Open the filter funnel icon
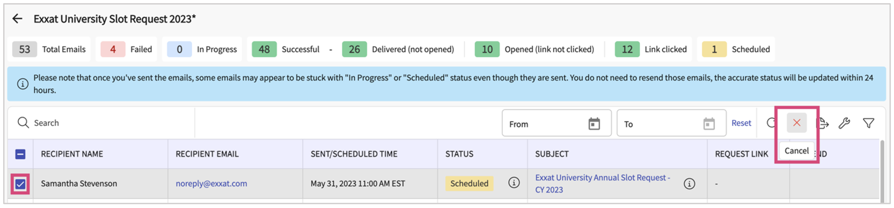Image resolution: width=894 pixels, height=208 pixels. 868,123
